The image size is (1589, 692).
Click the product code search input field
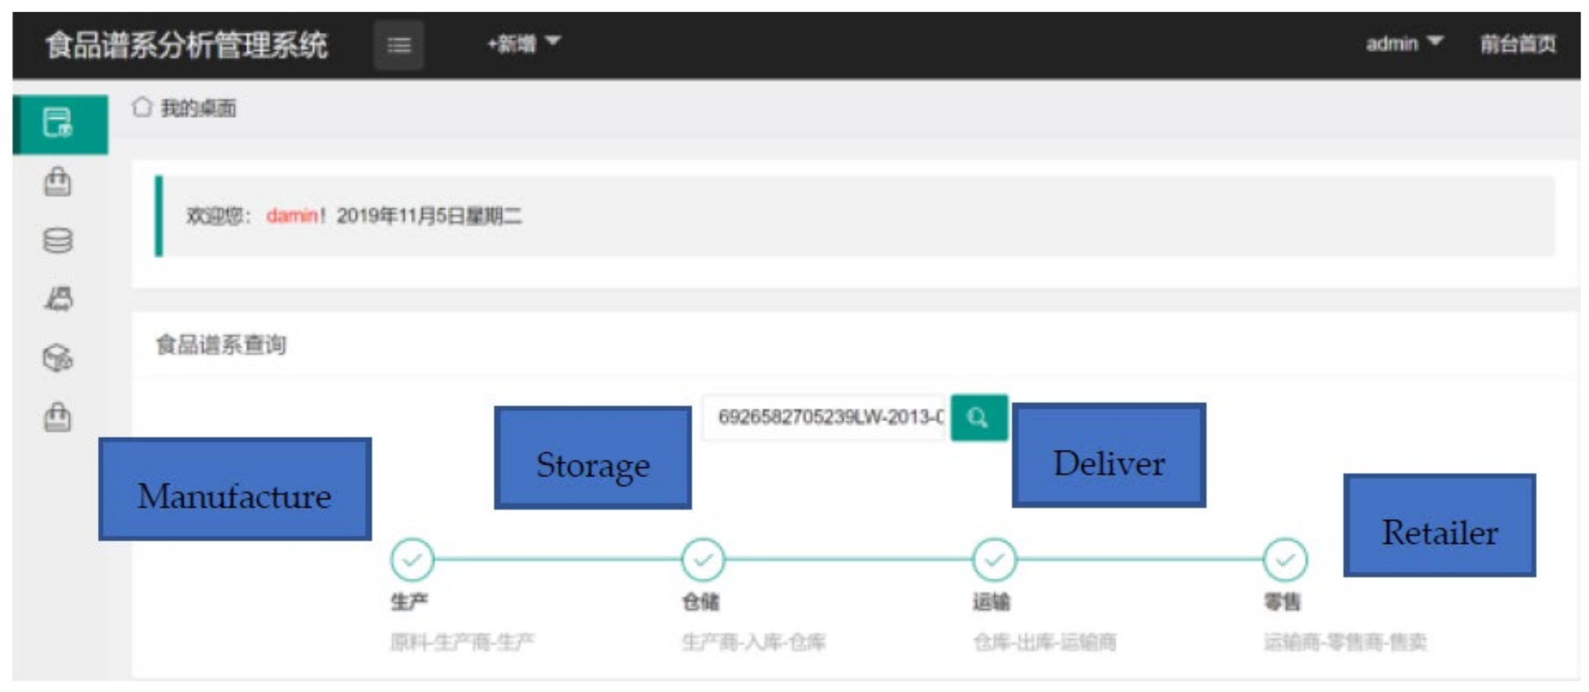[827, 418]
